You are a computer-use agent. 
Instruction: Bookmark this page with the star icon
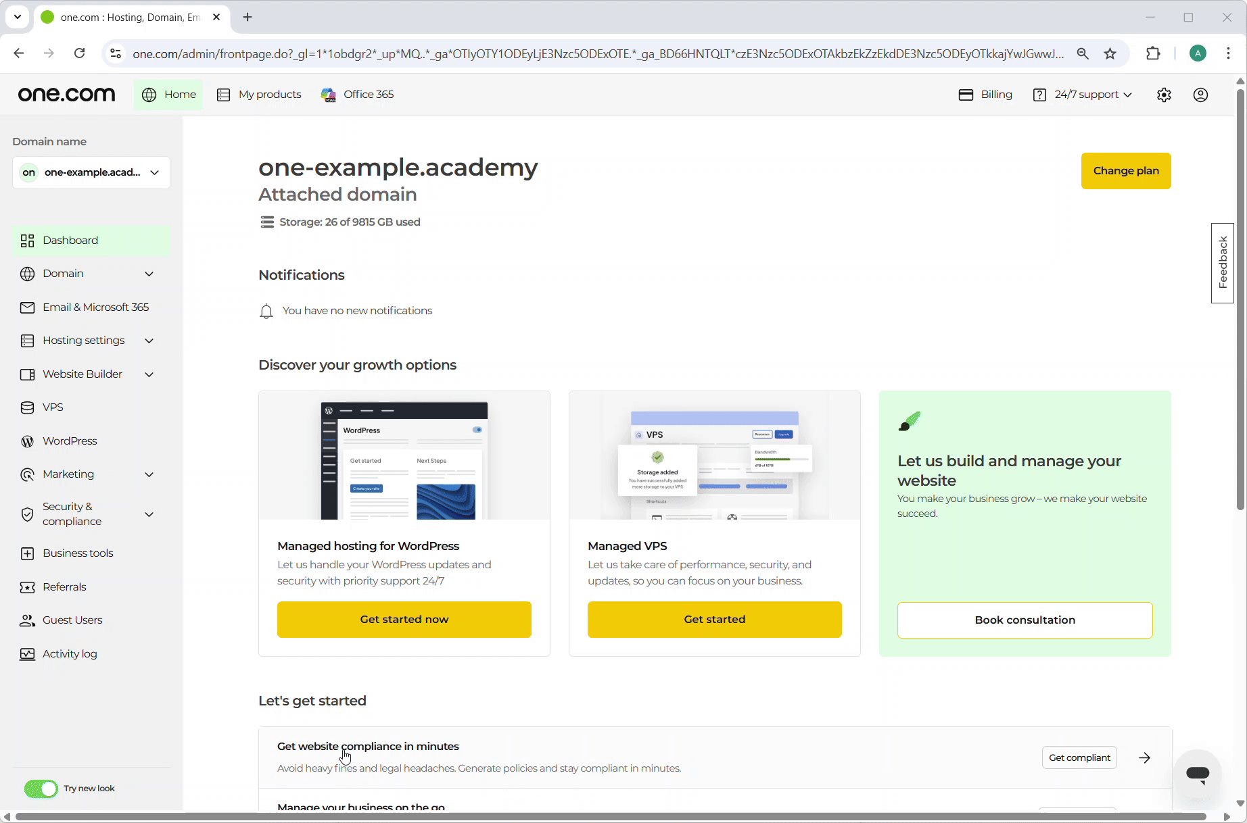click(1110, 53)
